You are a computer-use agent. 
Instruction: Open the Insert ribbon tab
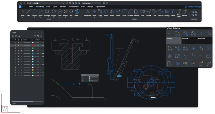pos(48,7)
